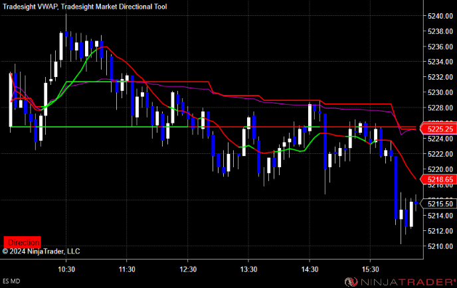Click the 10:30 time axis label
The image size is (457, 288).
tap(66, 269)
